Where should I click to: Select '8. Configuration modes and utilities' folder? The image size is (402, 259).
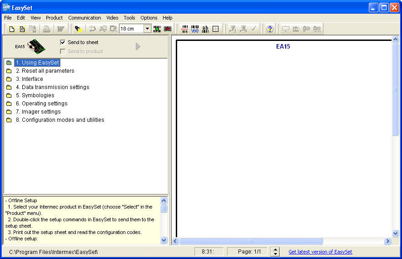coord(60,120)
